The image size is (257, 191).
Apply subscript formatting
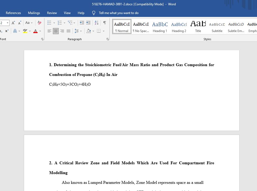click(1, 31)
